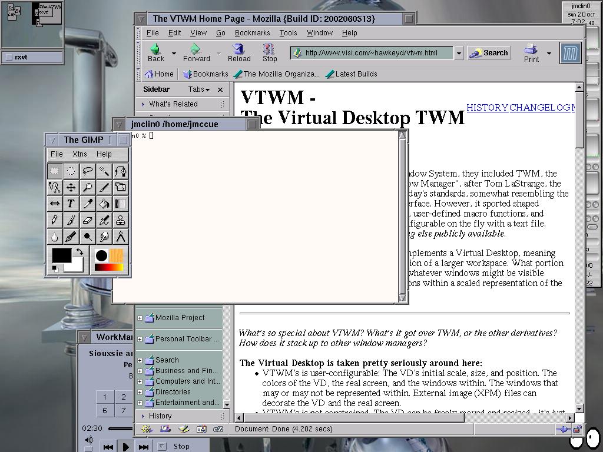This screenshot has height=452, width=603.
Task: Select the Crop knife tool in GIMP
Action: point(104,187)
